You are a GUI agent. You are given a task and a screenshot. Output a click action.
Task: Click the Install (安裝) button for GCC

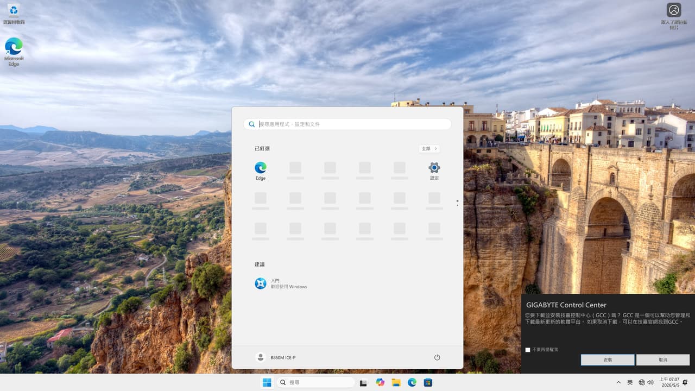(x=608, y=360)
